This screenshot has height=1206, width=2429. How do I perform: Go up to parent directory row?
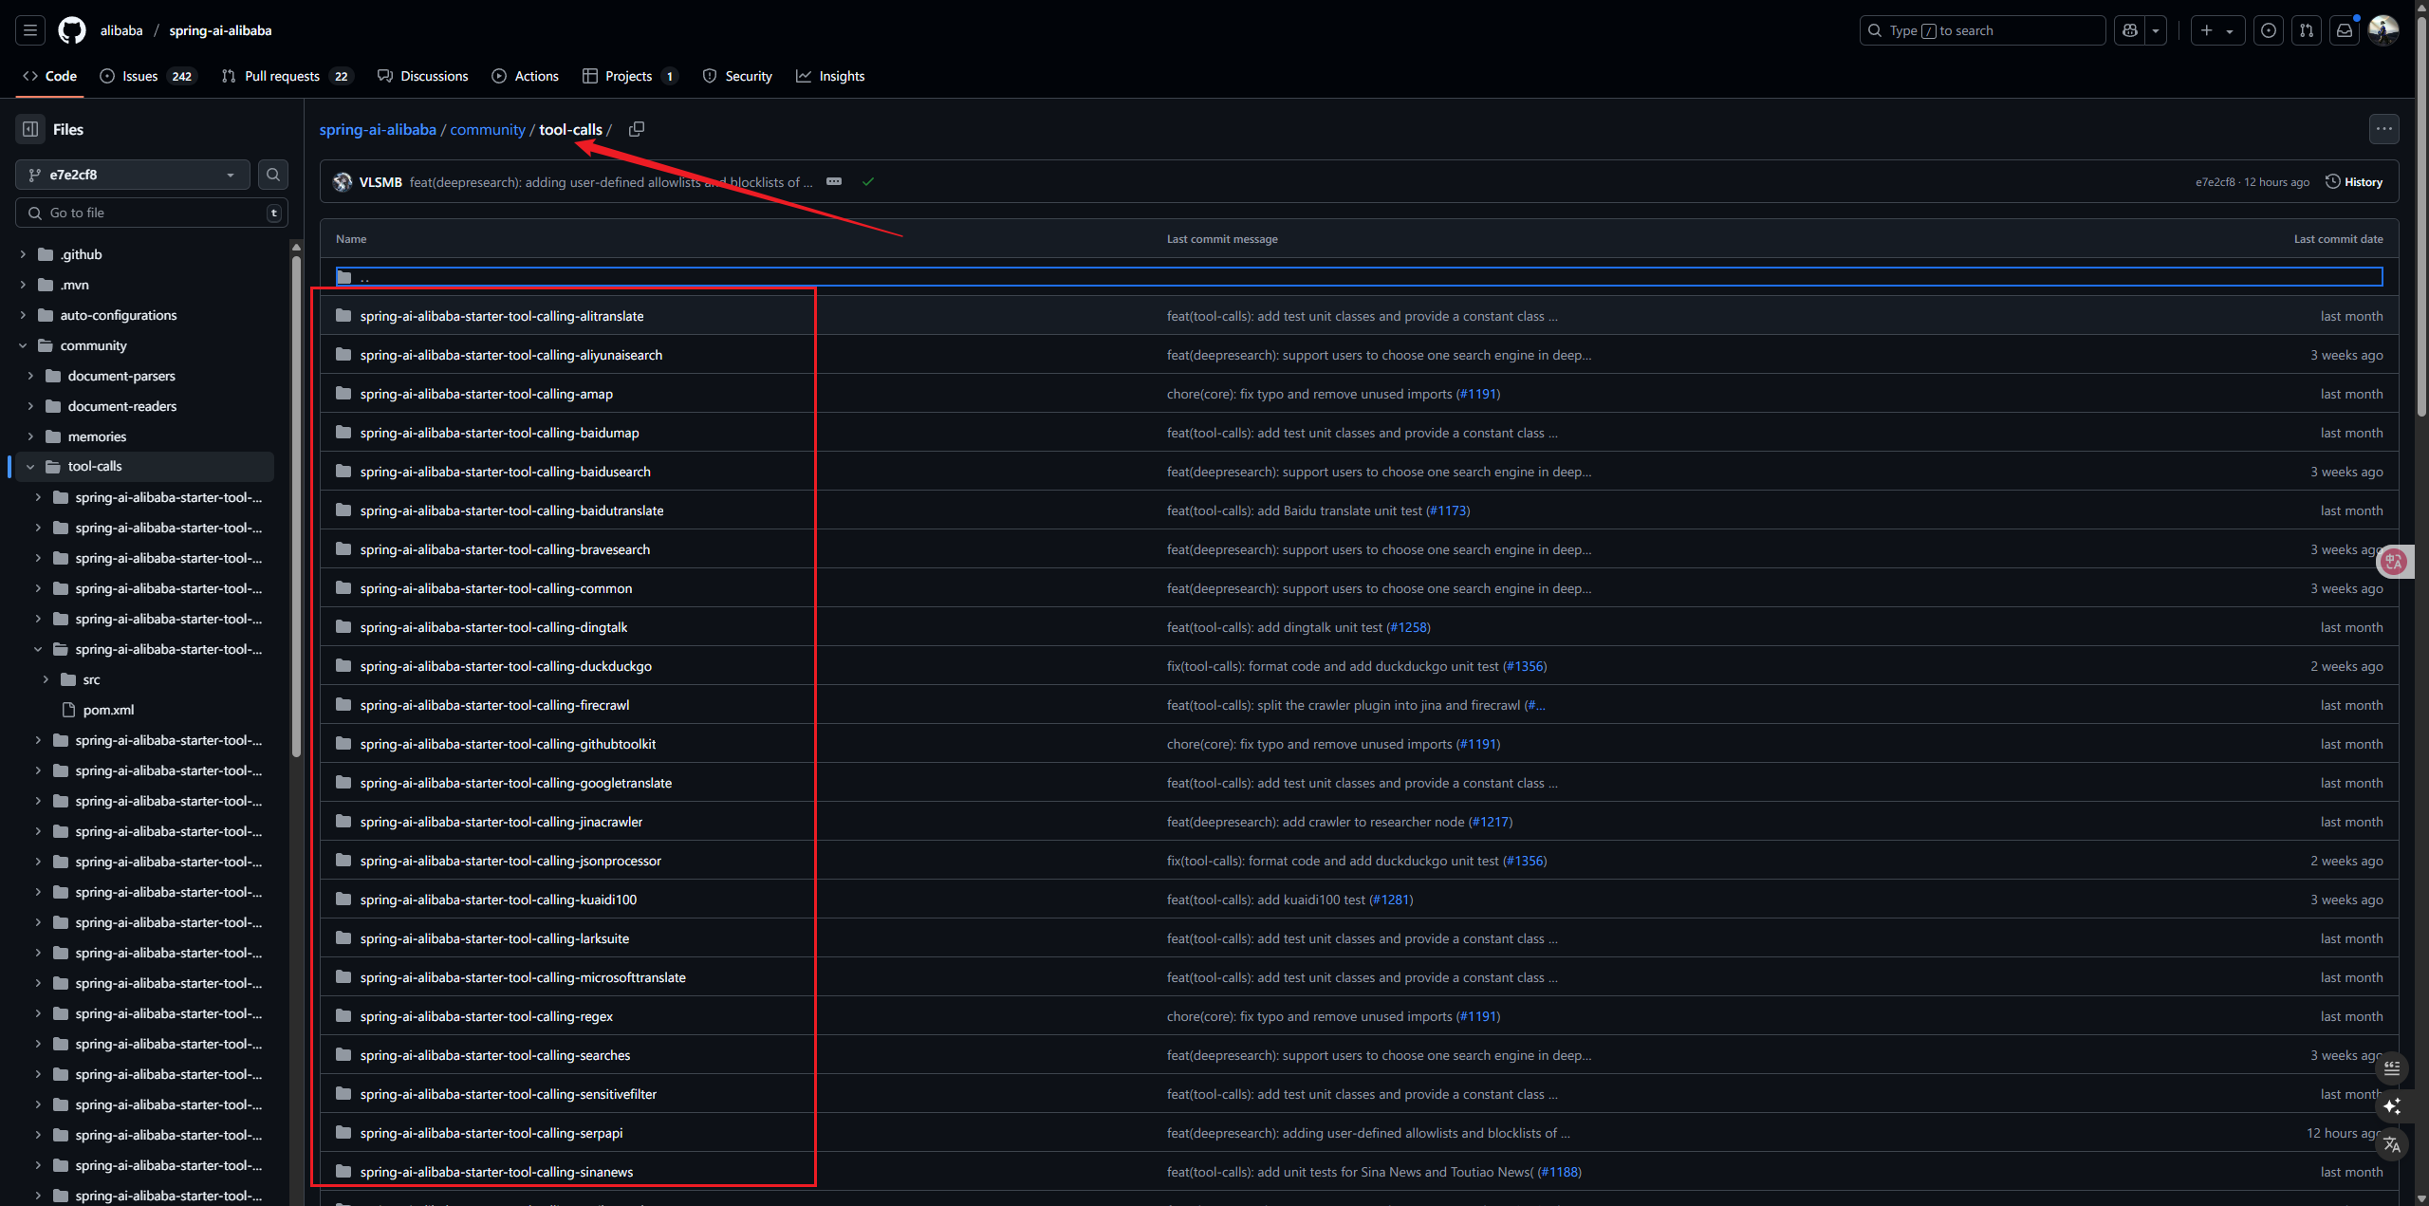point(1359,277)
